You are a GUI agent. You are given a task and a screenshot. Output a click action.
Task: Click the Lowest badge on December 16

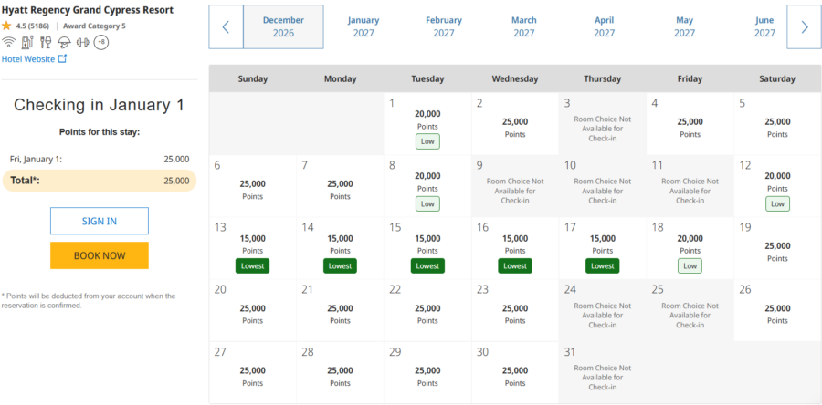[515, 265]
